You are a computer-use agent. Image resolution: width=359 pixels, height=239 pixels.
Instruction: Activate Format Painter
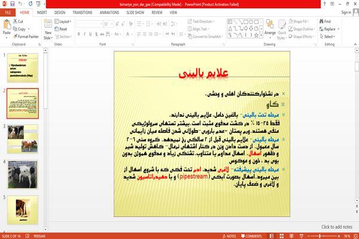click(26, 37)
